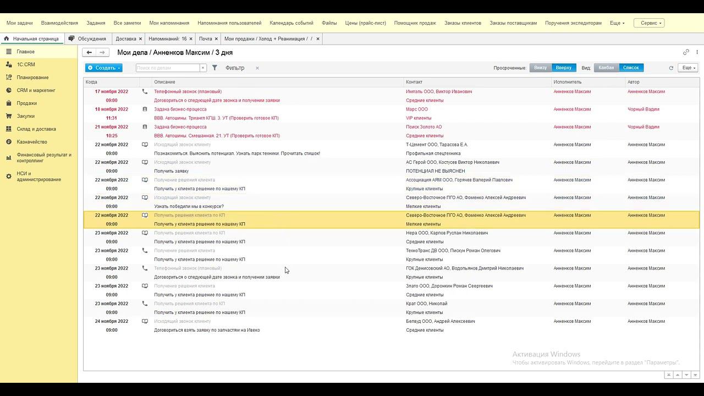Screen dimensions: 704x396
Task: Switch view to Список
Action: coord(631,68)
